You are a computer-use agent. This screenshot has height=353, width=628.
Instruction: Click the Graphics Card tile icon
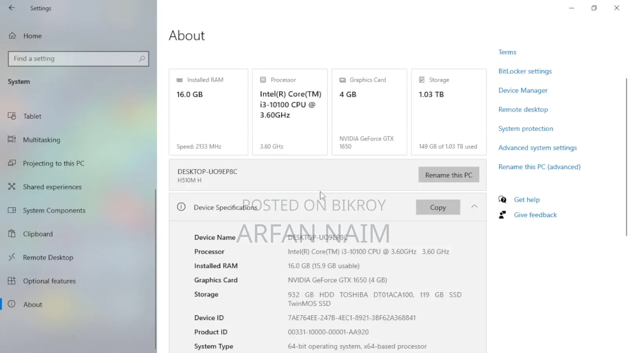[x=343, y=80]
